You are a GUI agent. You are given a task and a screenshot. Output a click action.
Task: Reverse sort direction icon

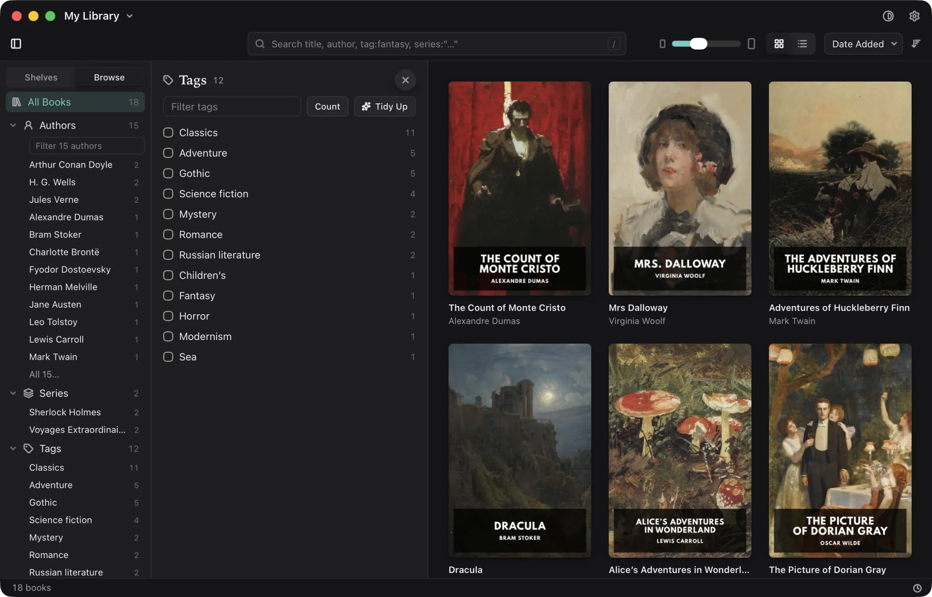(x=916, y=44)
